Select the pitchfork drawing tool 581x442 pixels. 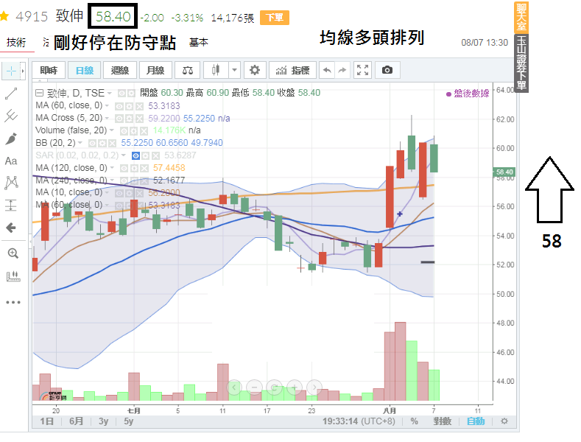11,116
